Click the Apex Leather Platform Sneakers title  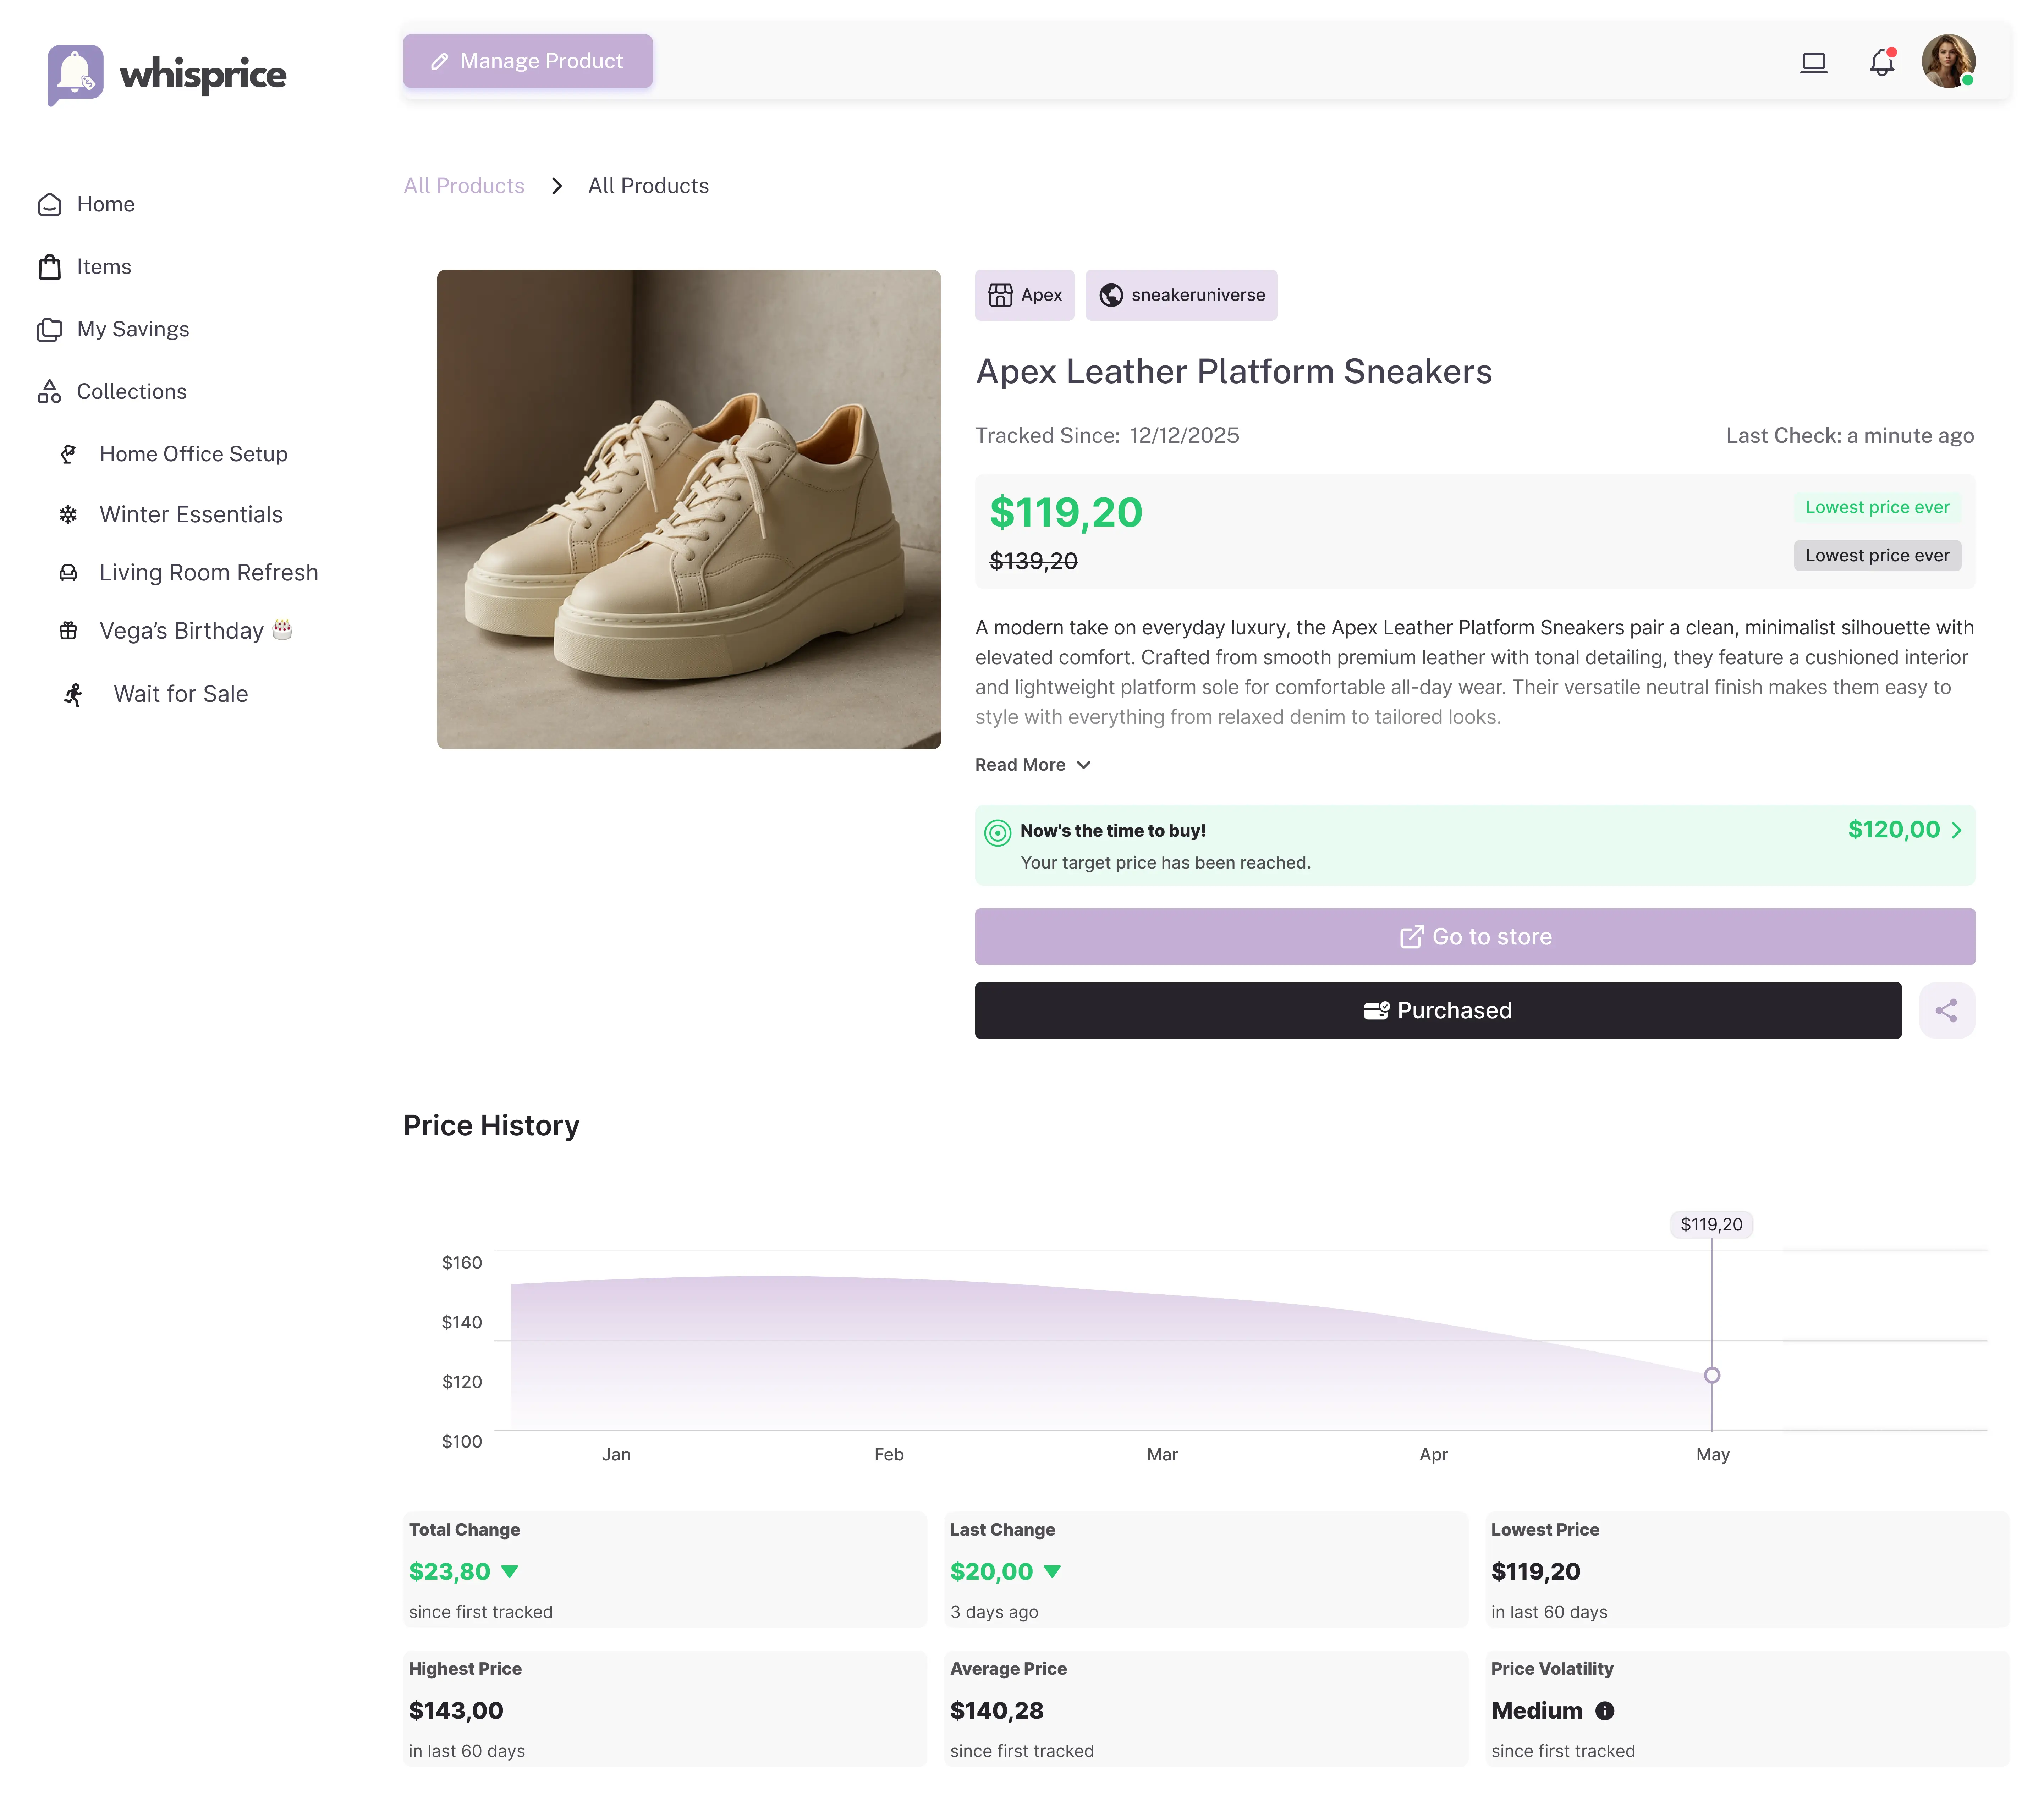[x=1233, y=372]
